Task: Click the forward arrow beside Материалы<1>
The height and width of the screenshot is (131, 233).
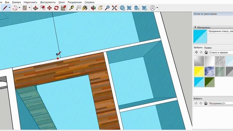Action: pyautogui.click(x=201, y=103)
